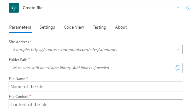Screen dimensions: 192x112
Task: Go to the About tab
Action: coord(121,27)
